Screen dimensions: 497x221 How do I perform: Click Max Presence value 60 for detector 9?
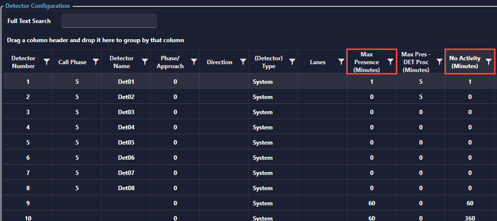coord(371,203)
